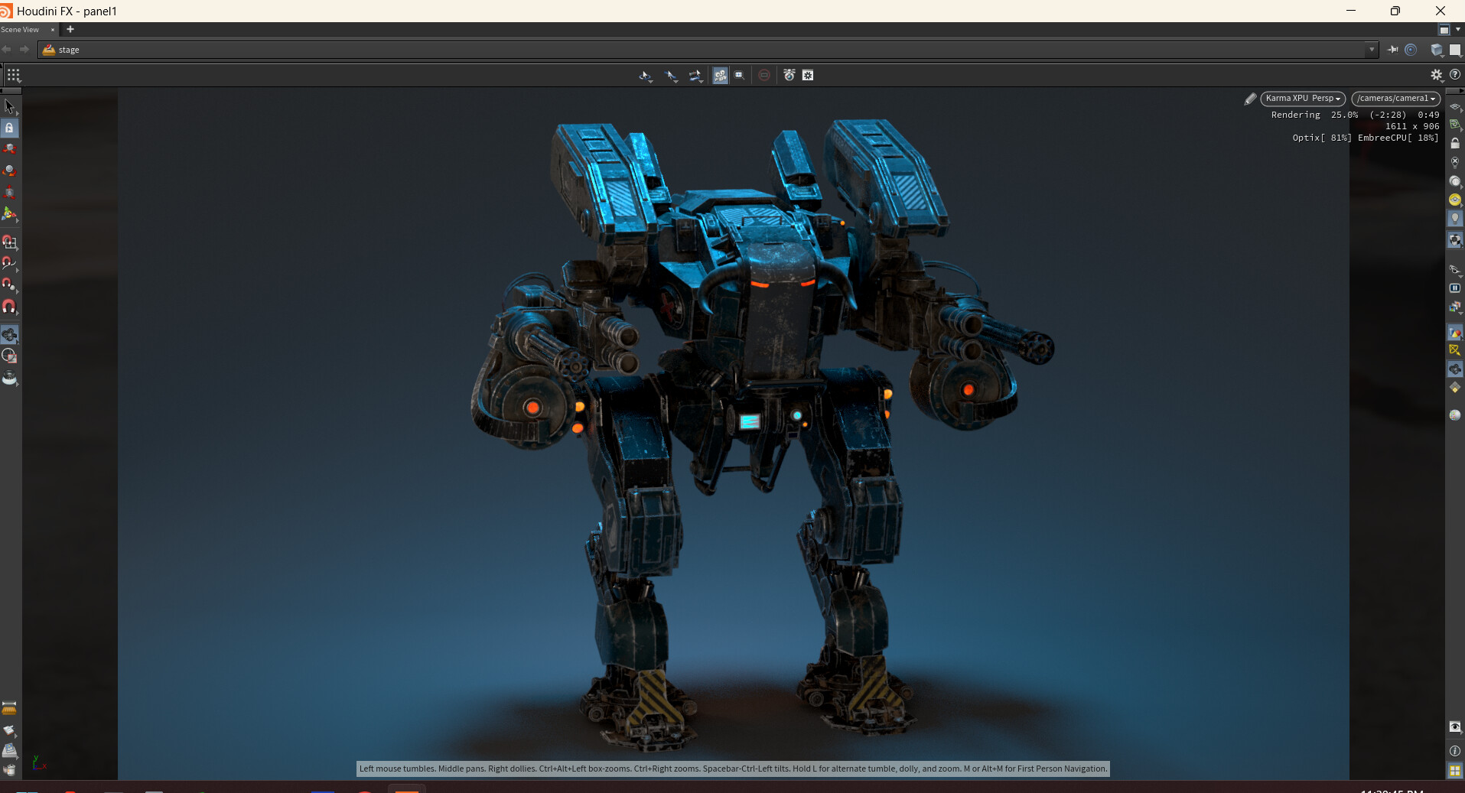Toggle curve snapping magnet
Viewport: 1465px width, 793px height.
click(9, 264)
